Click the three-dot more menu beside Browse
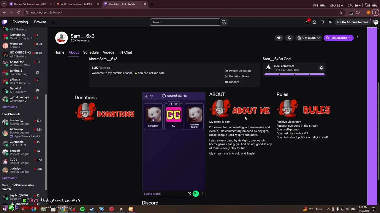Screen dimensions: 380x213 [x=54, y=22]
